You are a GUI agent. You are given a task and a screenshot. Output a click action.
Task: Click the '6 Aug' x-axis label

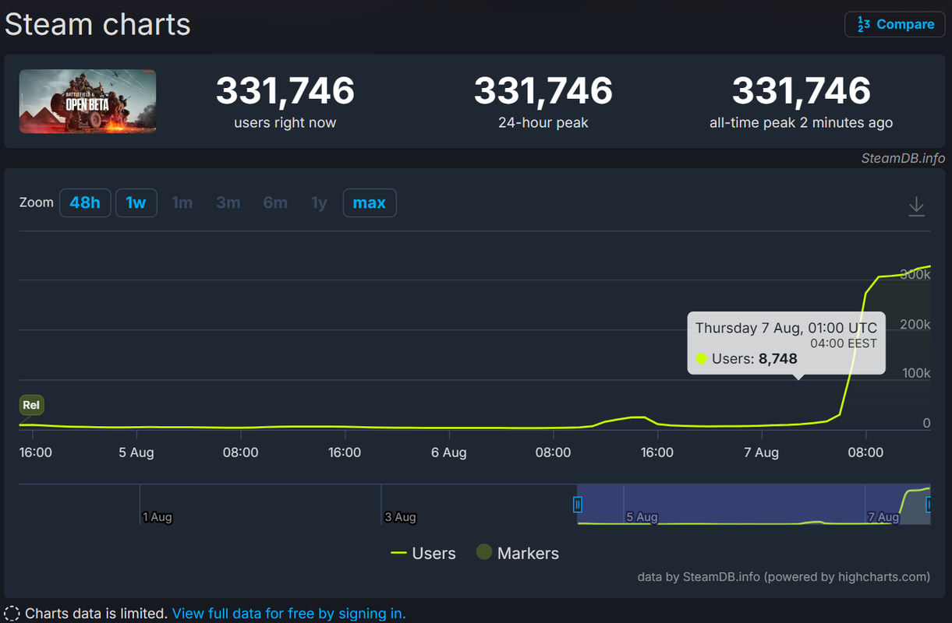449,452
